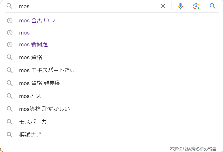Image resolution: width=223 pixels, height=152 pixels.
Task: Click the clock icon beside 'mos 新問題'
Action: [x=10, y=45]
